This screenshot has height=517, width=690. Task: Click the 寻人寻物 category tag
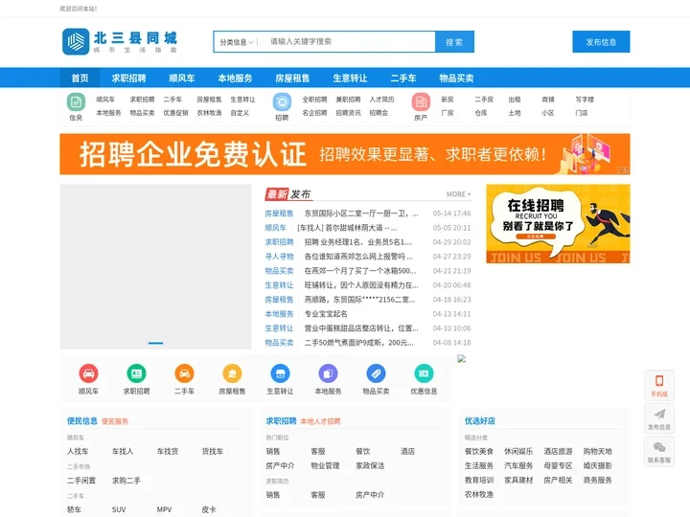(x=279, y=257)
